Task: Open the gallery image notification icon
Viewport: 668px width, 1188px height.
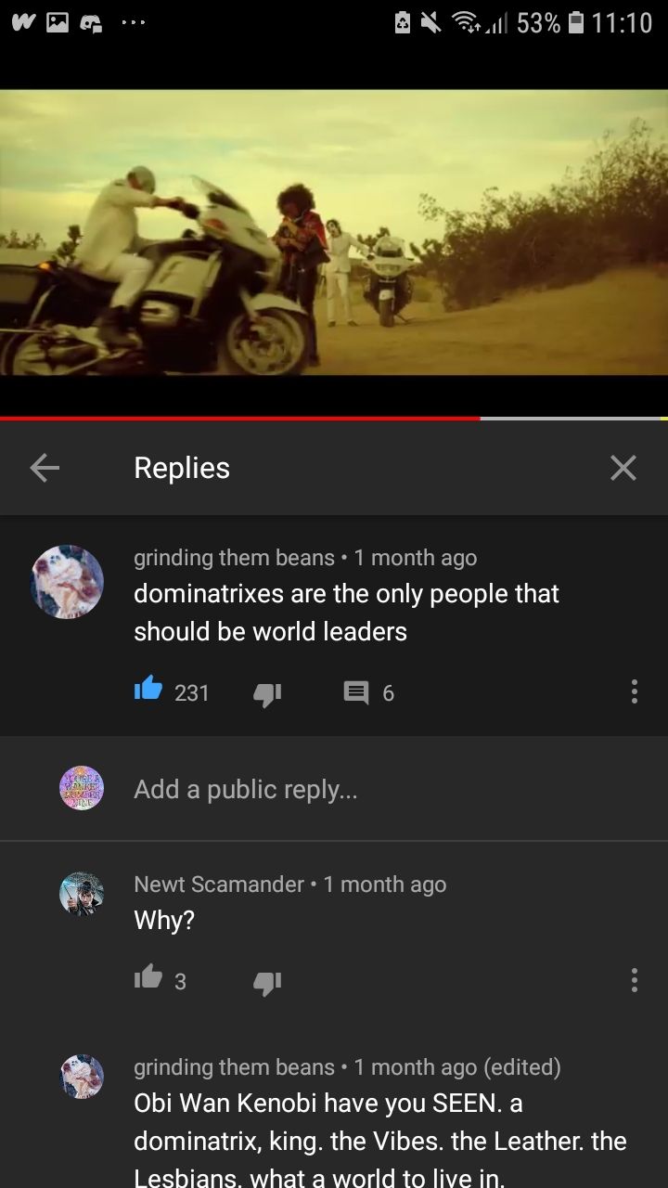Action: [x=58, y=22]
